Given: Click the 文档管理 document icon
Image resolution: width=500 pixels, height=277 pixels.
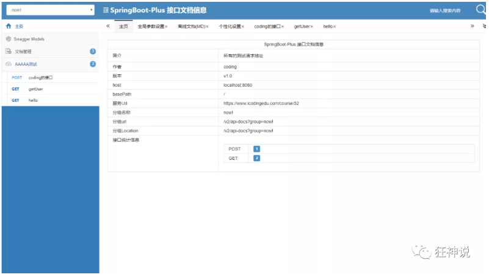Looking at the screenshot, I should point(9,52).
